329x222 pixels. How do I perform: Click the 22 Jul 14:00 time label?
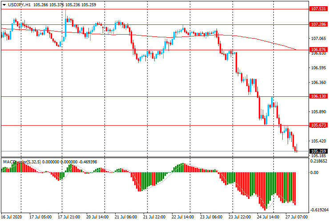click(x=183, y=217)
